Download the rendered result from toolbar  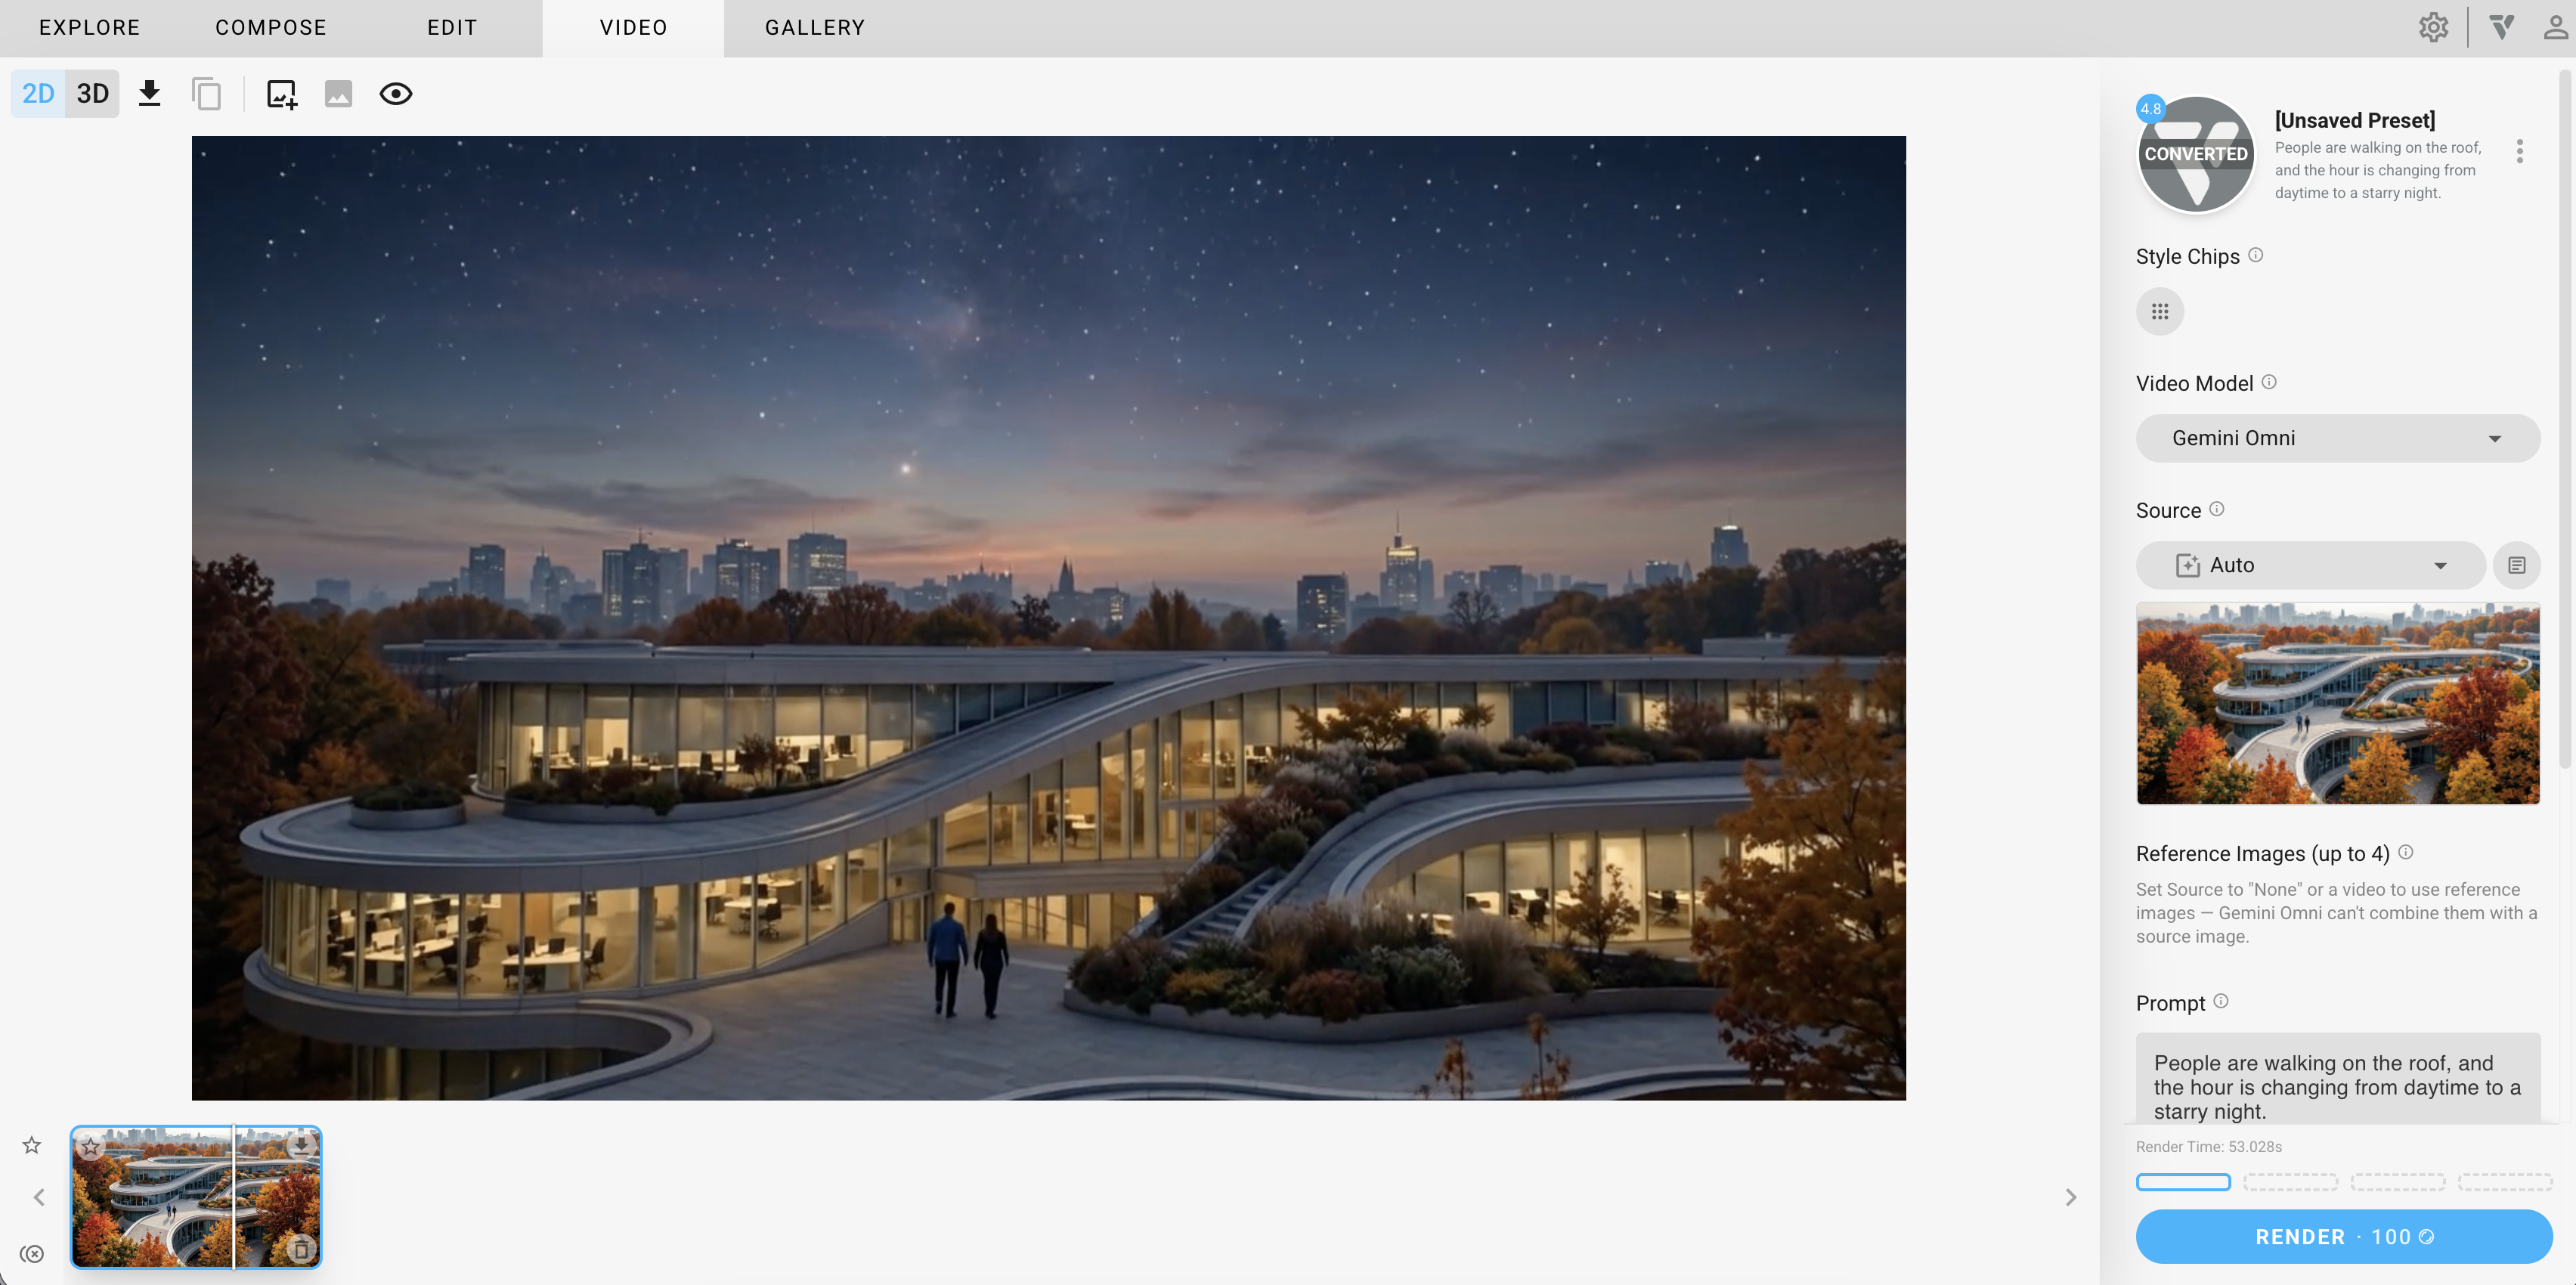[149, 94]
